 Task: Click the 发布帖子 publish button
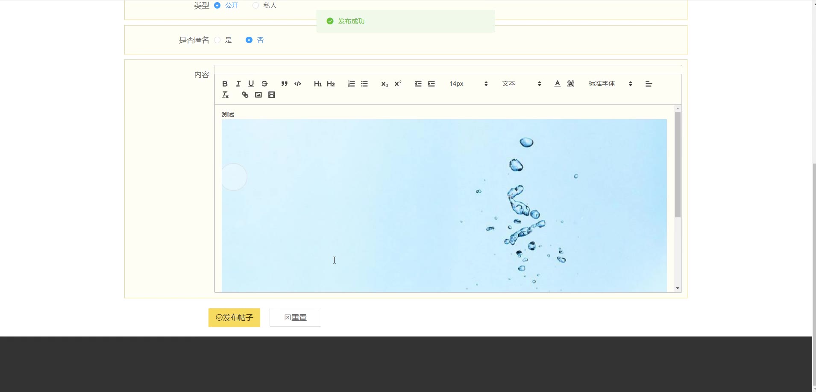(234, 318)
